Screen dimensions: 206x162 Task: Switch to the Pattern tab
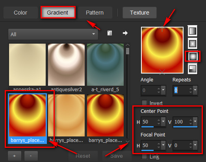pyautogui.click(x=95, y=13)
